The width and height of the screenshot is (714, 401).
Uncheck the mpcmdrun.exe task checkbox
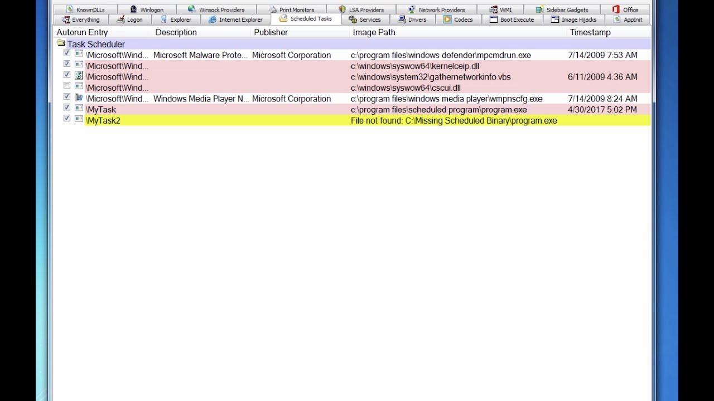(67, 53)
